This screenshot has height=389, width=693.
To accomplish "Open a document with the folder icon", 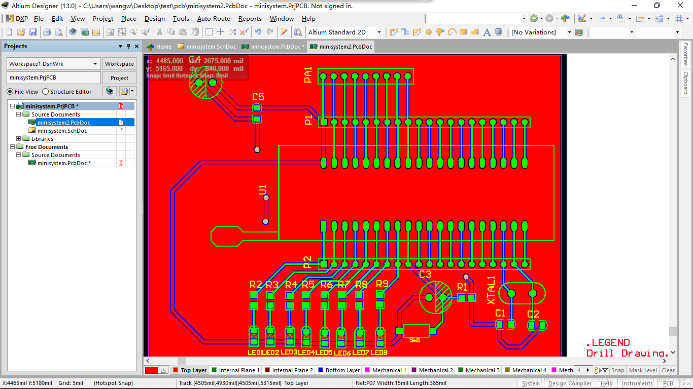I will pyautogui.click(x=21, y=32).
